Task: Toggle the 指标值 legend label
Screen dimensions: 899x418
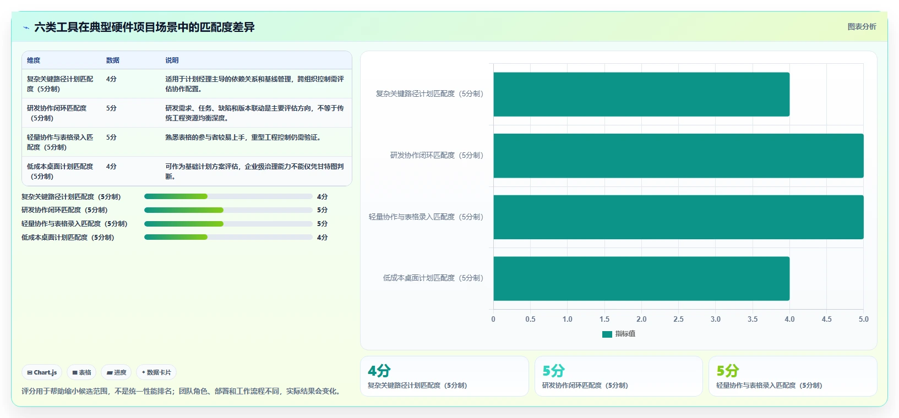Action: 625,334
